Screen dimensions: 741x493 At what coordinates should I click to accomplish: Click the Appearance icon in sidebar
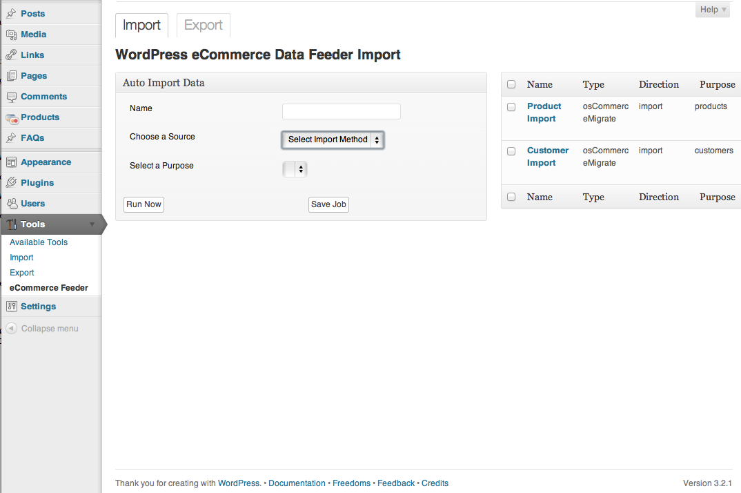point(11,162)
